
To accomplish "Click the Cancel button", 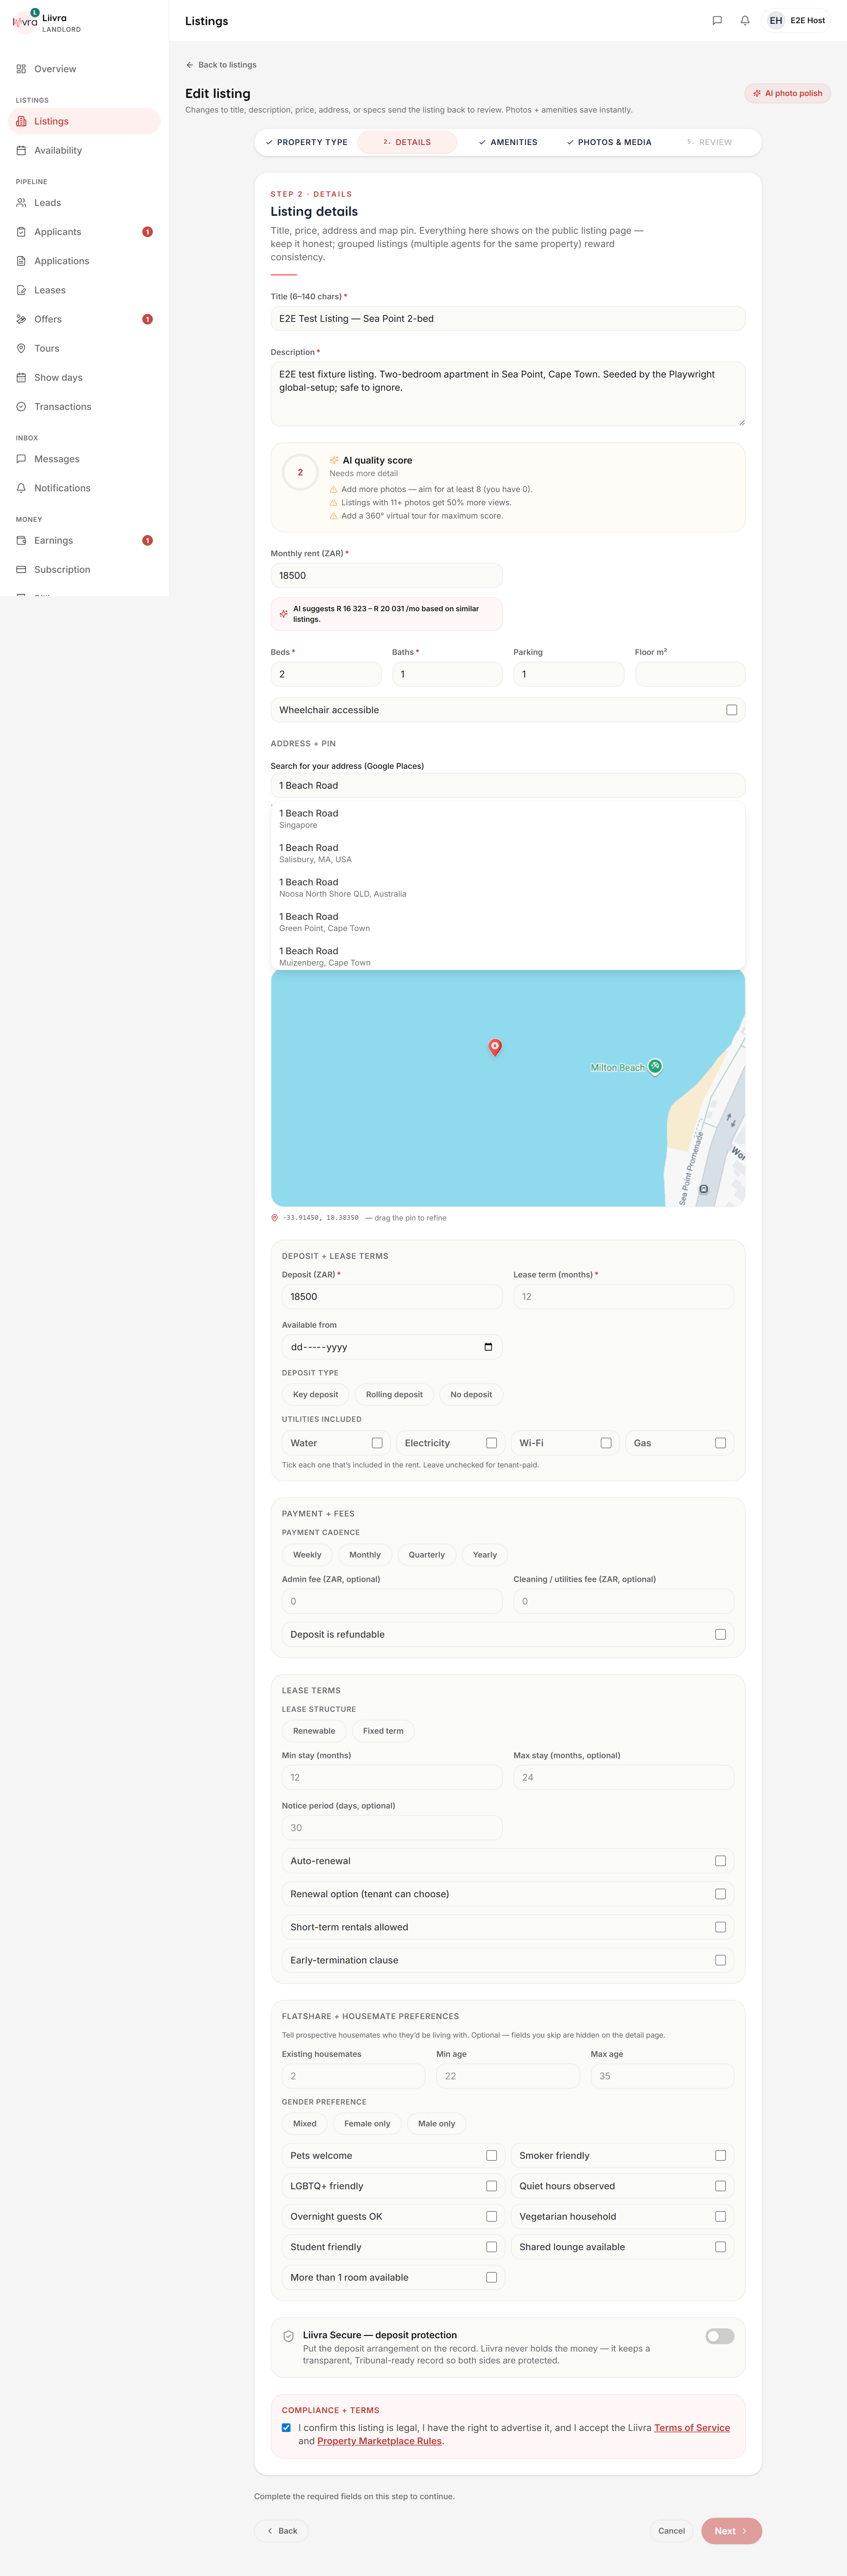I will [x=671, y=2531].
